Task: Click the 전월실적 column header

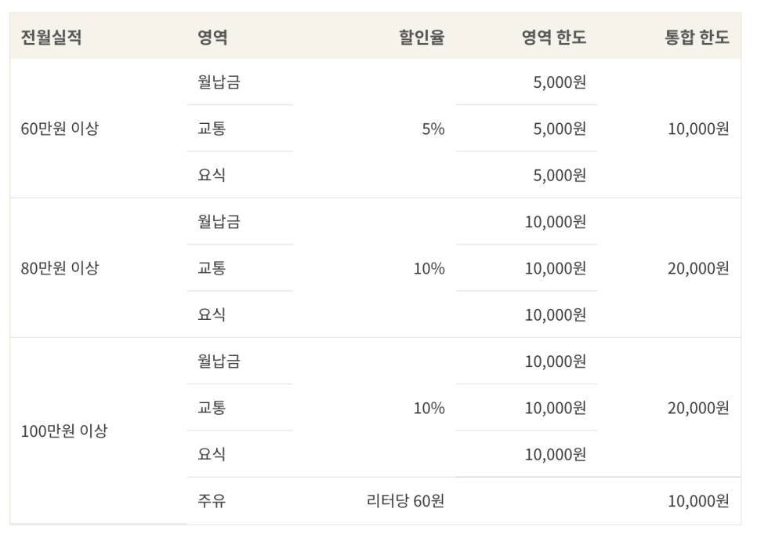Action: tap(51, 38)
